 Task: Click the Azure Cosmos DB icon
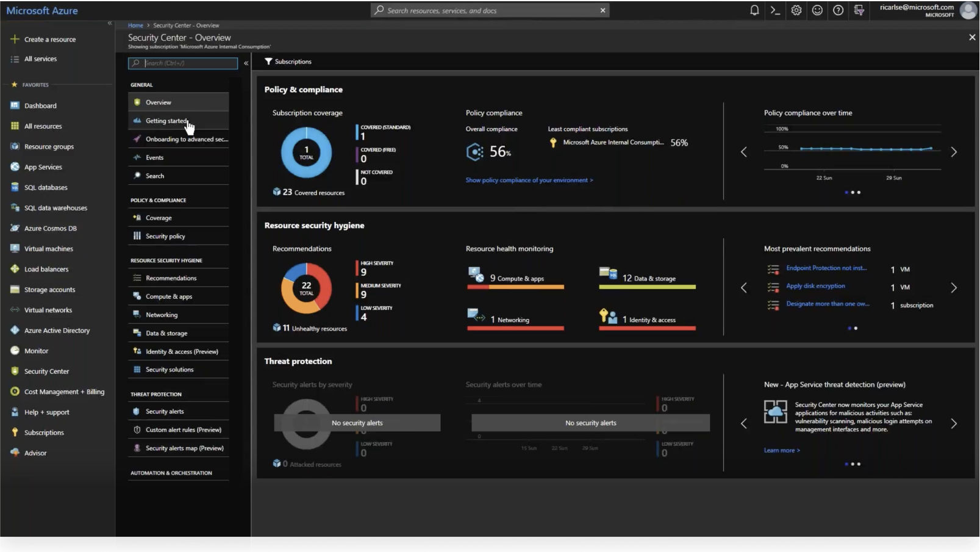(x=15, y=228)
